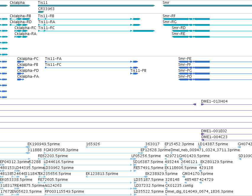Select EST RE62203.5prime
Screen dimensions: 252x196
click(53, 156)
